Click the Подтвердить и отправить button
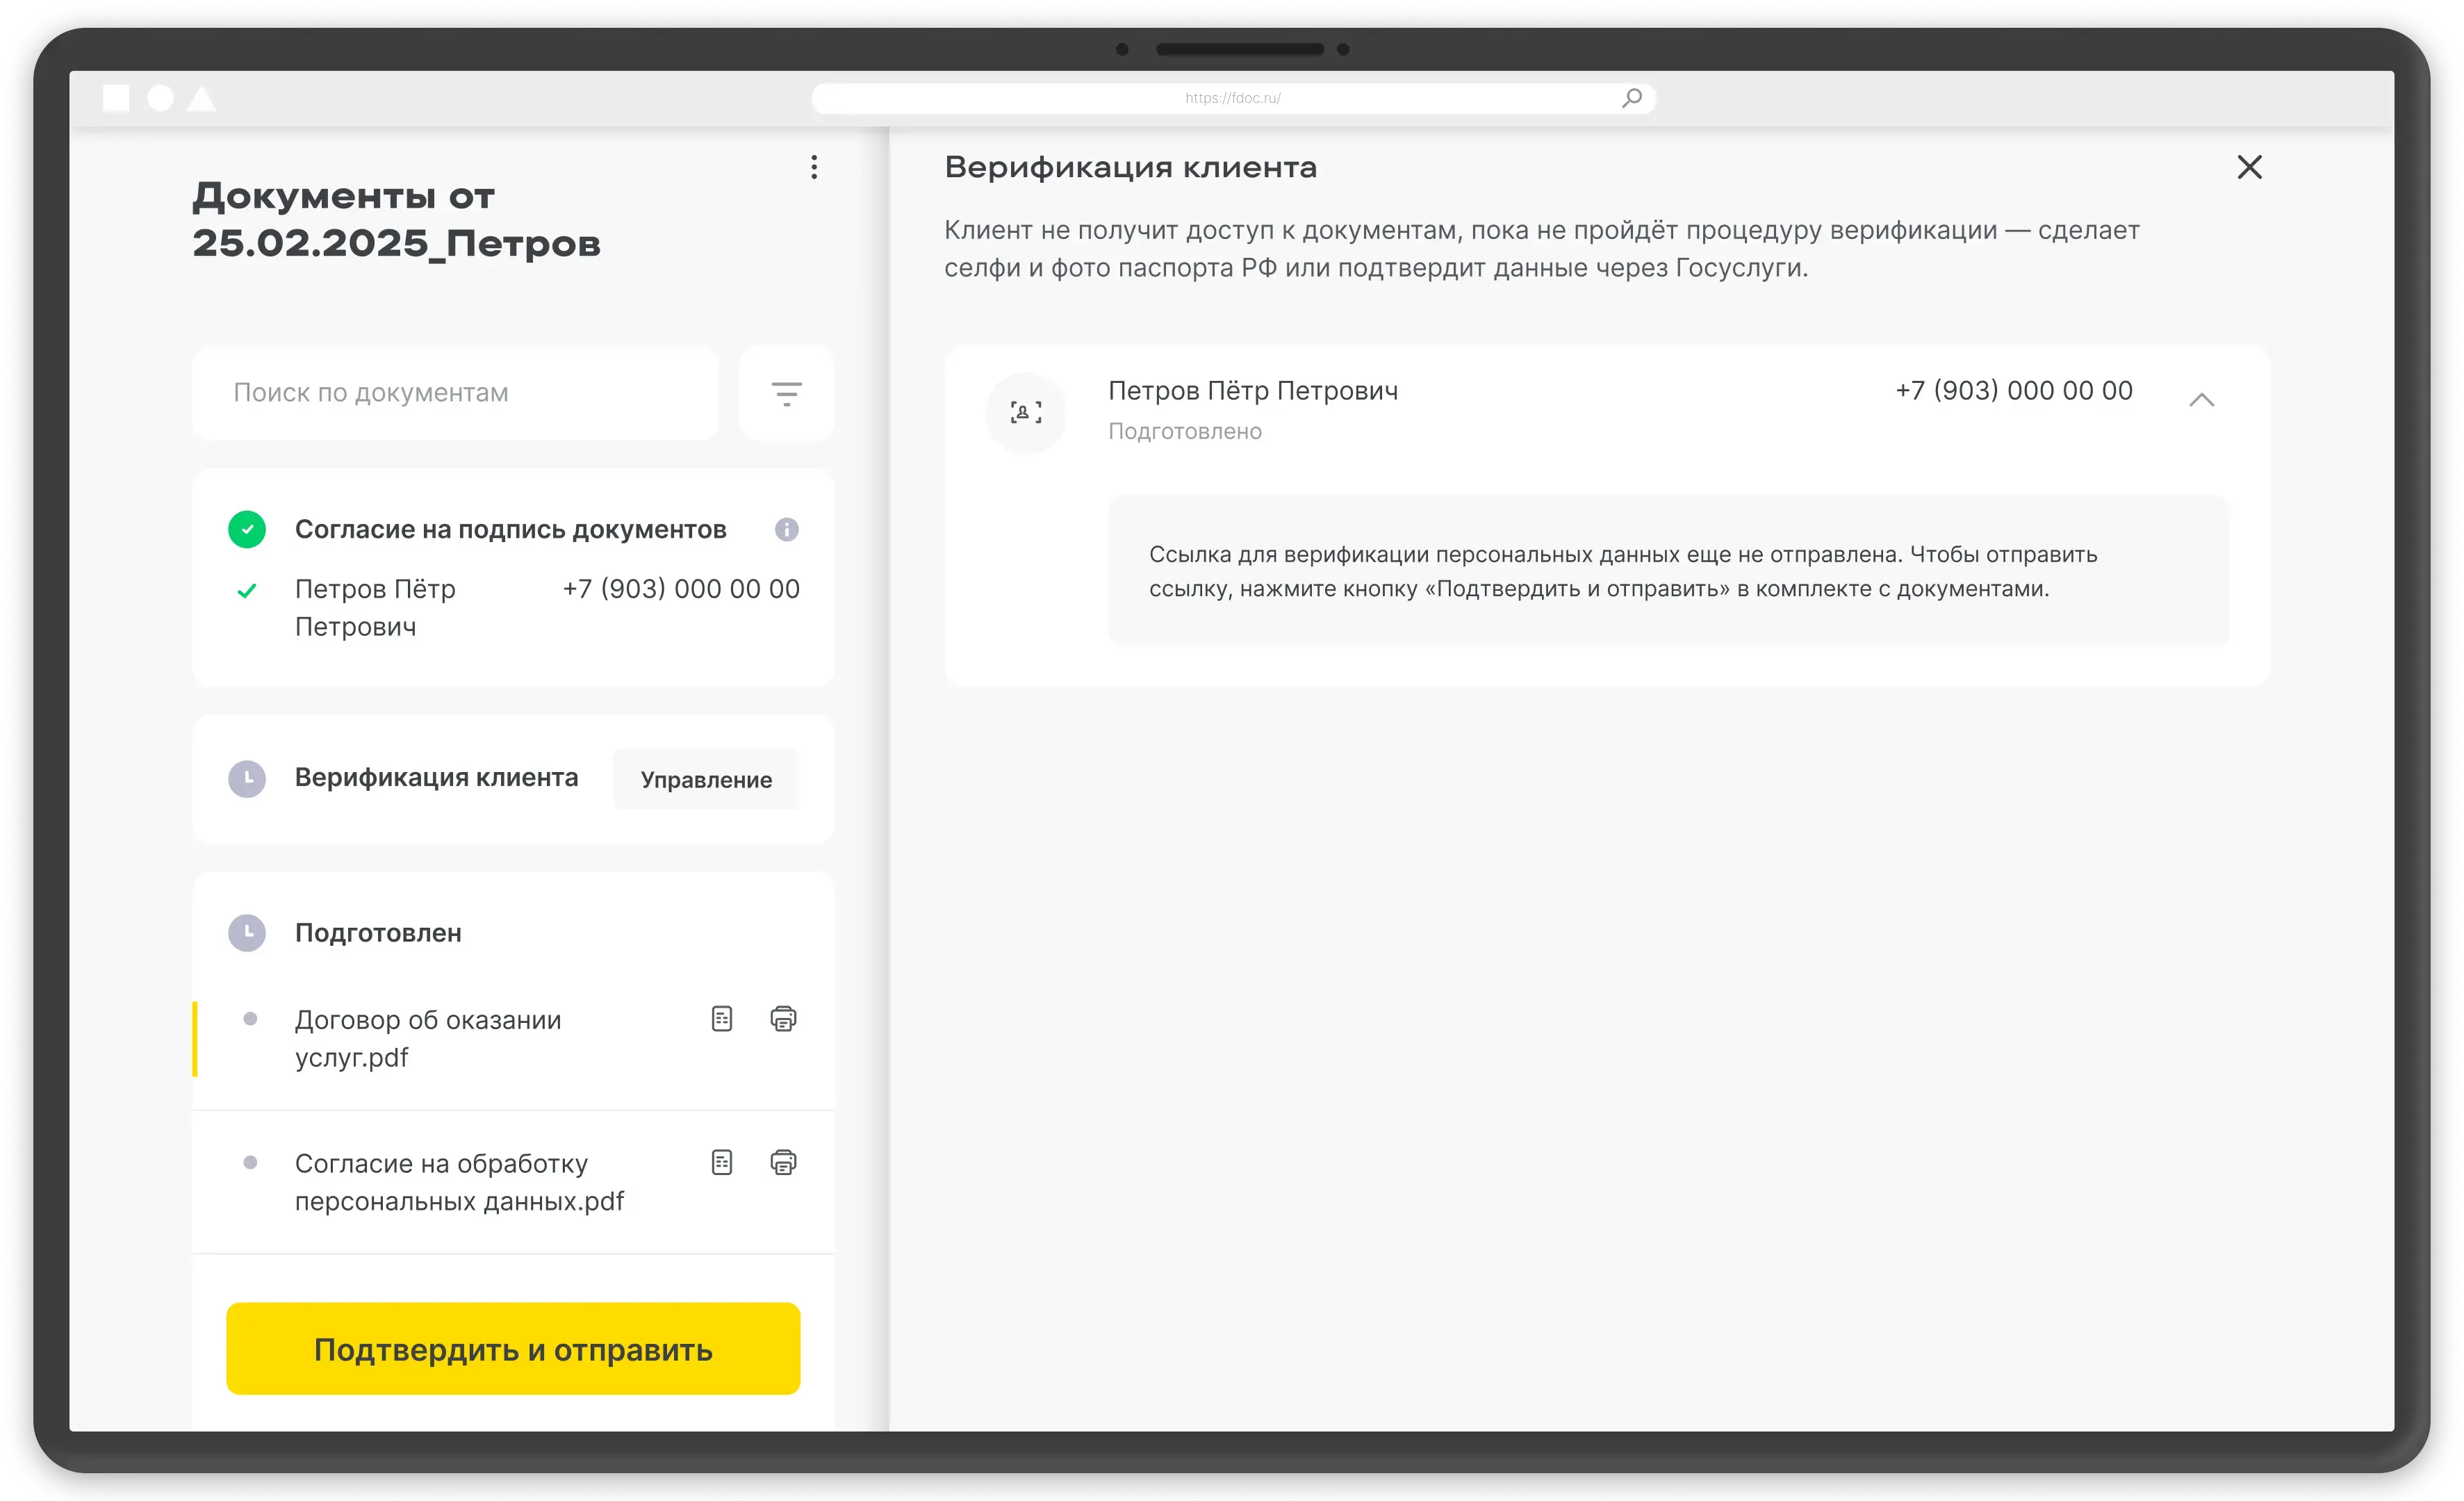 513,1348
